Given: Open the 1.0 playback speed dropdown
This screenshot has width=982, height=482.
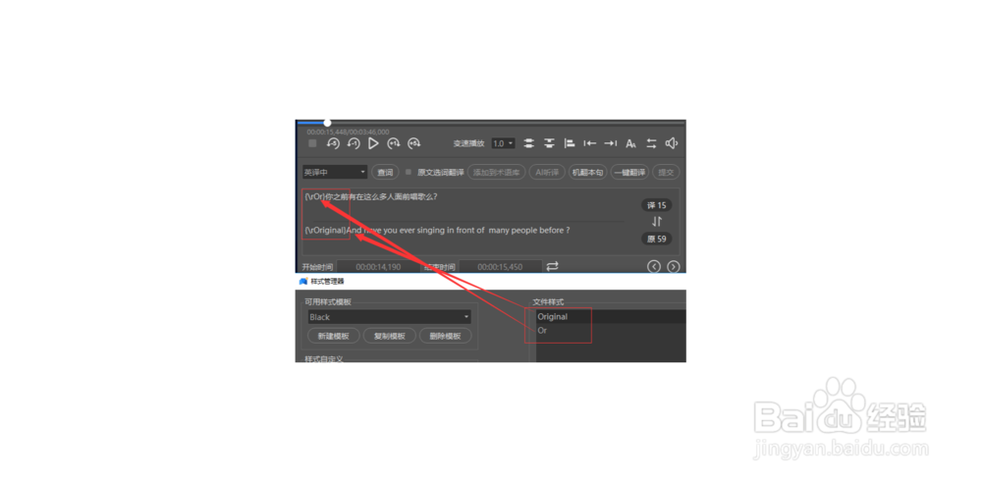Looking at the screenshot, I should 503,143.
